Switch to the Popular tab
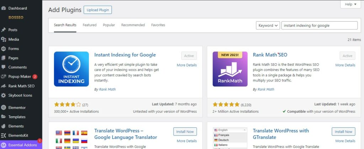364x149 pixels. [x=109, y=25]
